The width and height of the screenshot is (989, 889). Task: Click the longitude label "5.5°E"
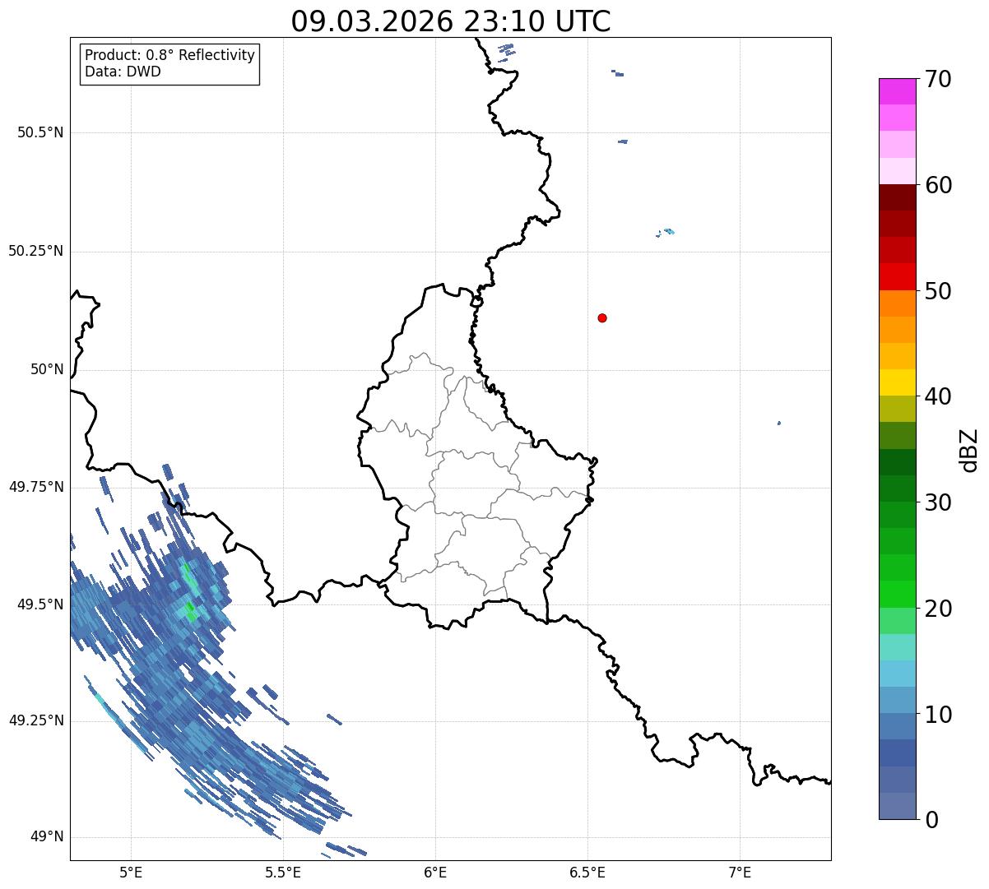click(x=283, y=872)
